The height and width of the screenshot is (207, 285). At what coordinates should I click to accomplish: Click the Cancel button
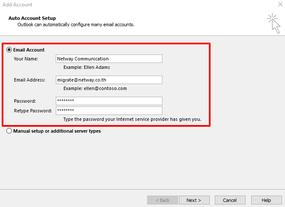(230, 200)
